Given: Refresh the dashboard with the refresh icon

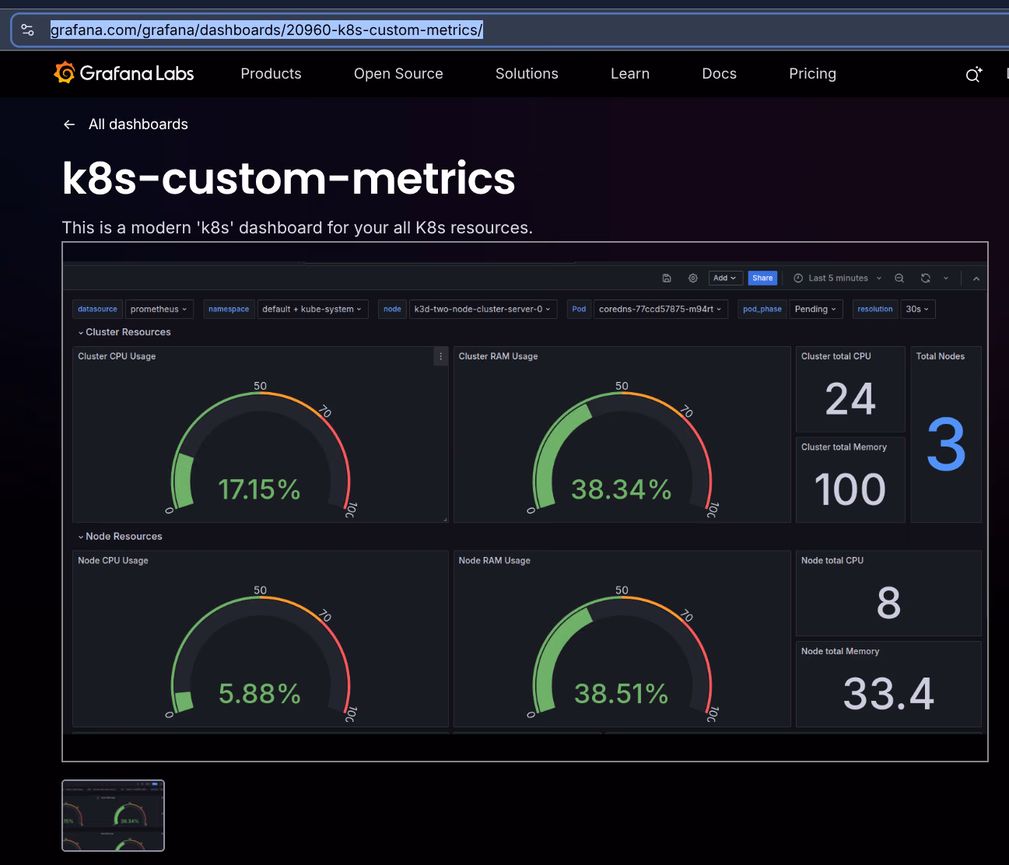Looking at the screenshot, I should pos(925,278).
